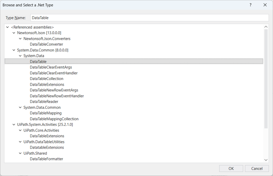Screen dimensions: 273x176
Task: Select DataTableClearEventArgs type
Action: [x=51, y=67]
